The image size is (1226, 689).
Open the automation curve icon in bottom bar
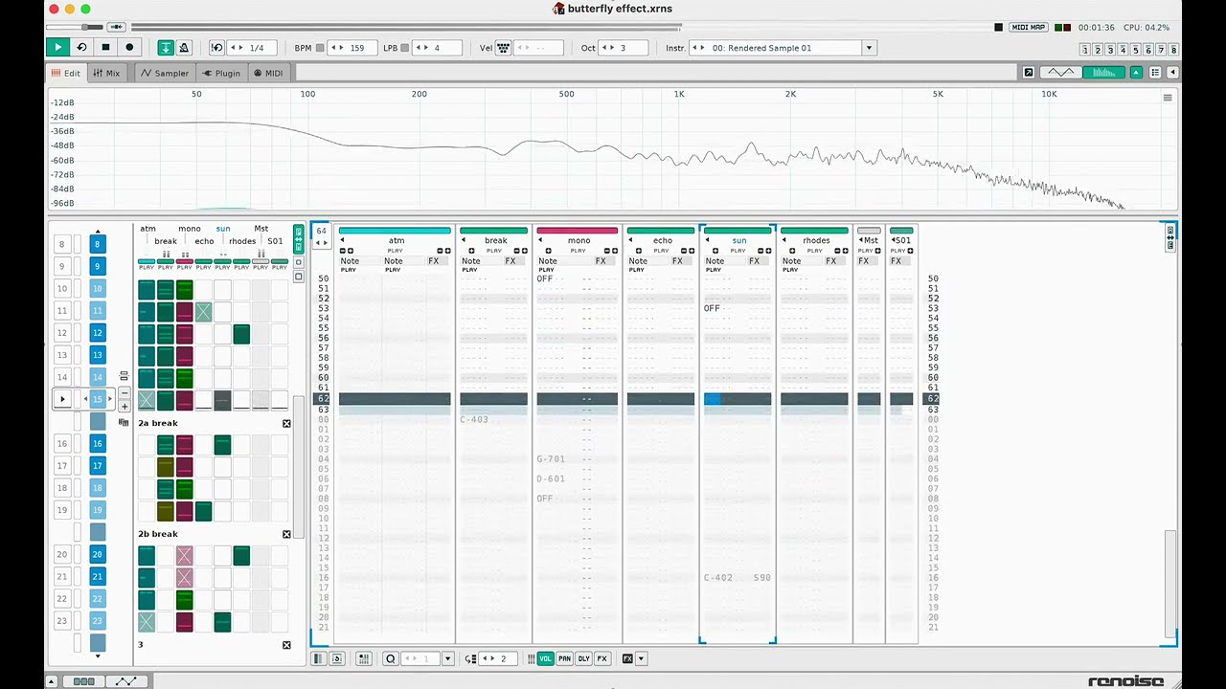click(125, 681)
